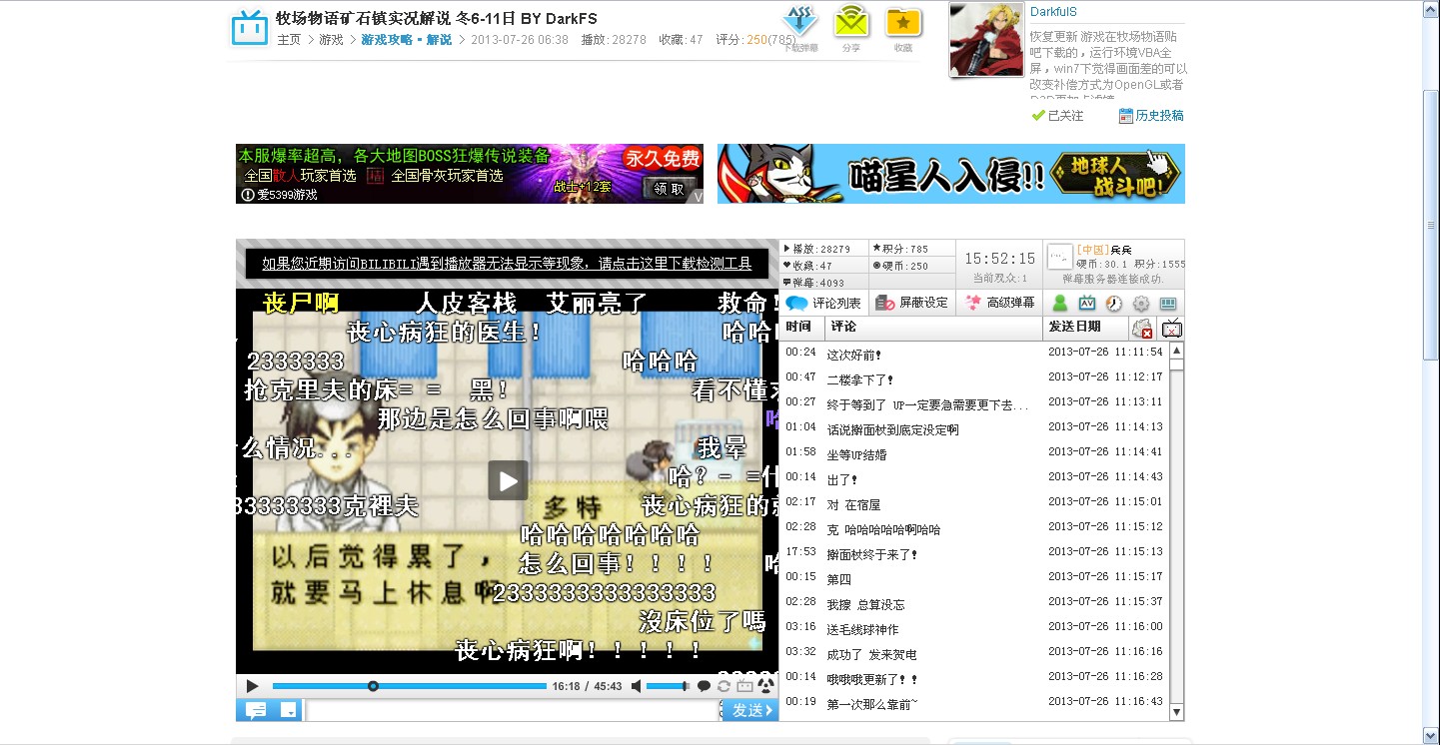Click the Bilibili TV logo icon
1440x745 pixels.
[x=249, y=28]
